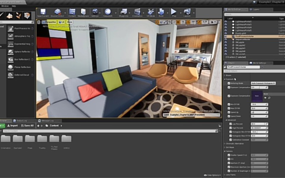Uncheck the Metering Mode checkbox
The width and height of the screenshot is (285, 178).
tap(229, 83)
